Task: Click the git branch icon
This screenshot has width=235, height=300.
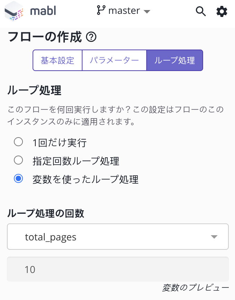Action: [101, 11]
